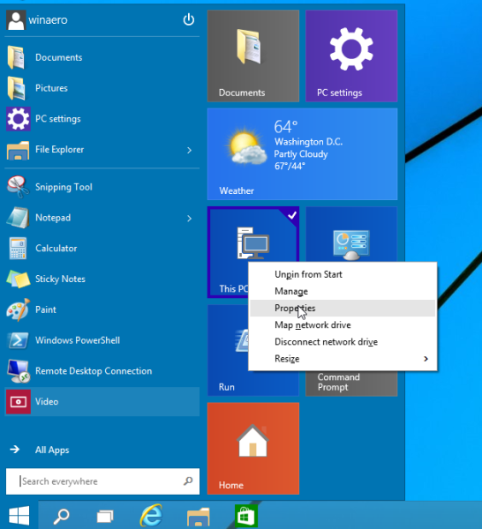Open Task View from the taskbar
Image resolution: width=482 pixels, height=529 pixels.
point(105,516)
